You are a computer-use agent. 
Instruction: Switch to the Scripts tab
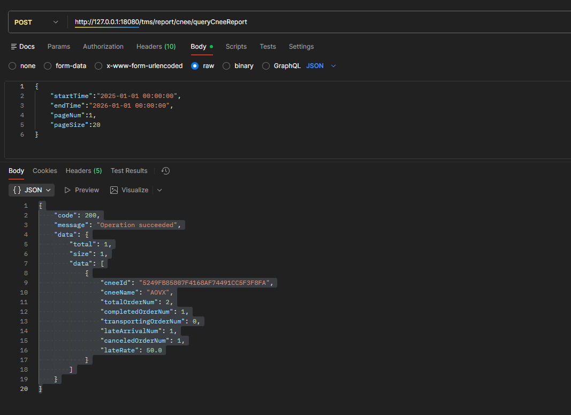236,47
